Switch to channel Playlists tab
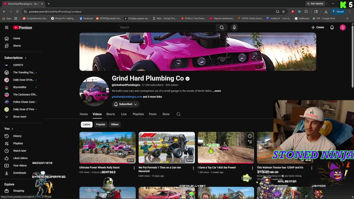 [x=138, y=114]
